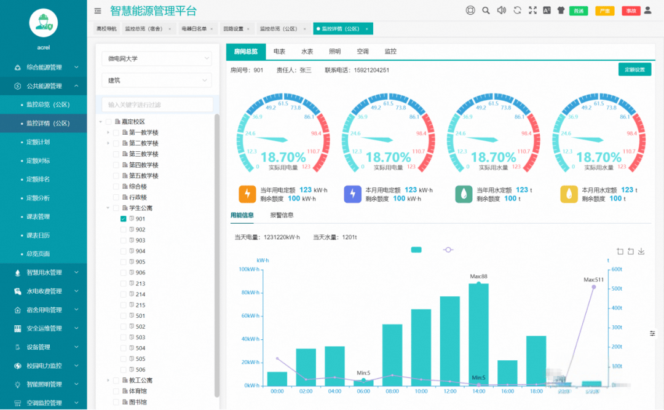Viewport: 664px width, 410px height.
Task: Click the refresh icon in top bar
Action: [x=517, y=10]
